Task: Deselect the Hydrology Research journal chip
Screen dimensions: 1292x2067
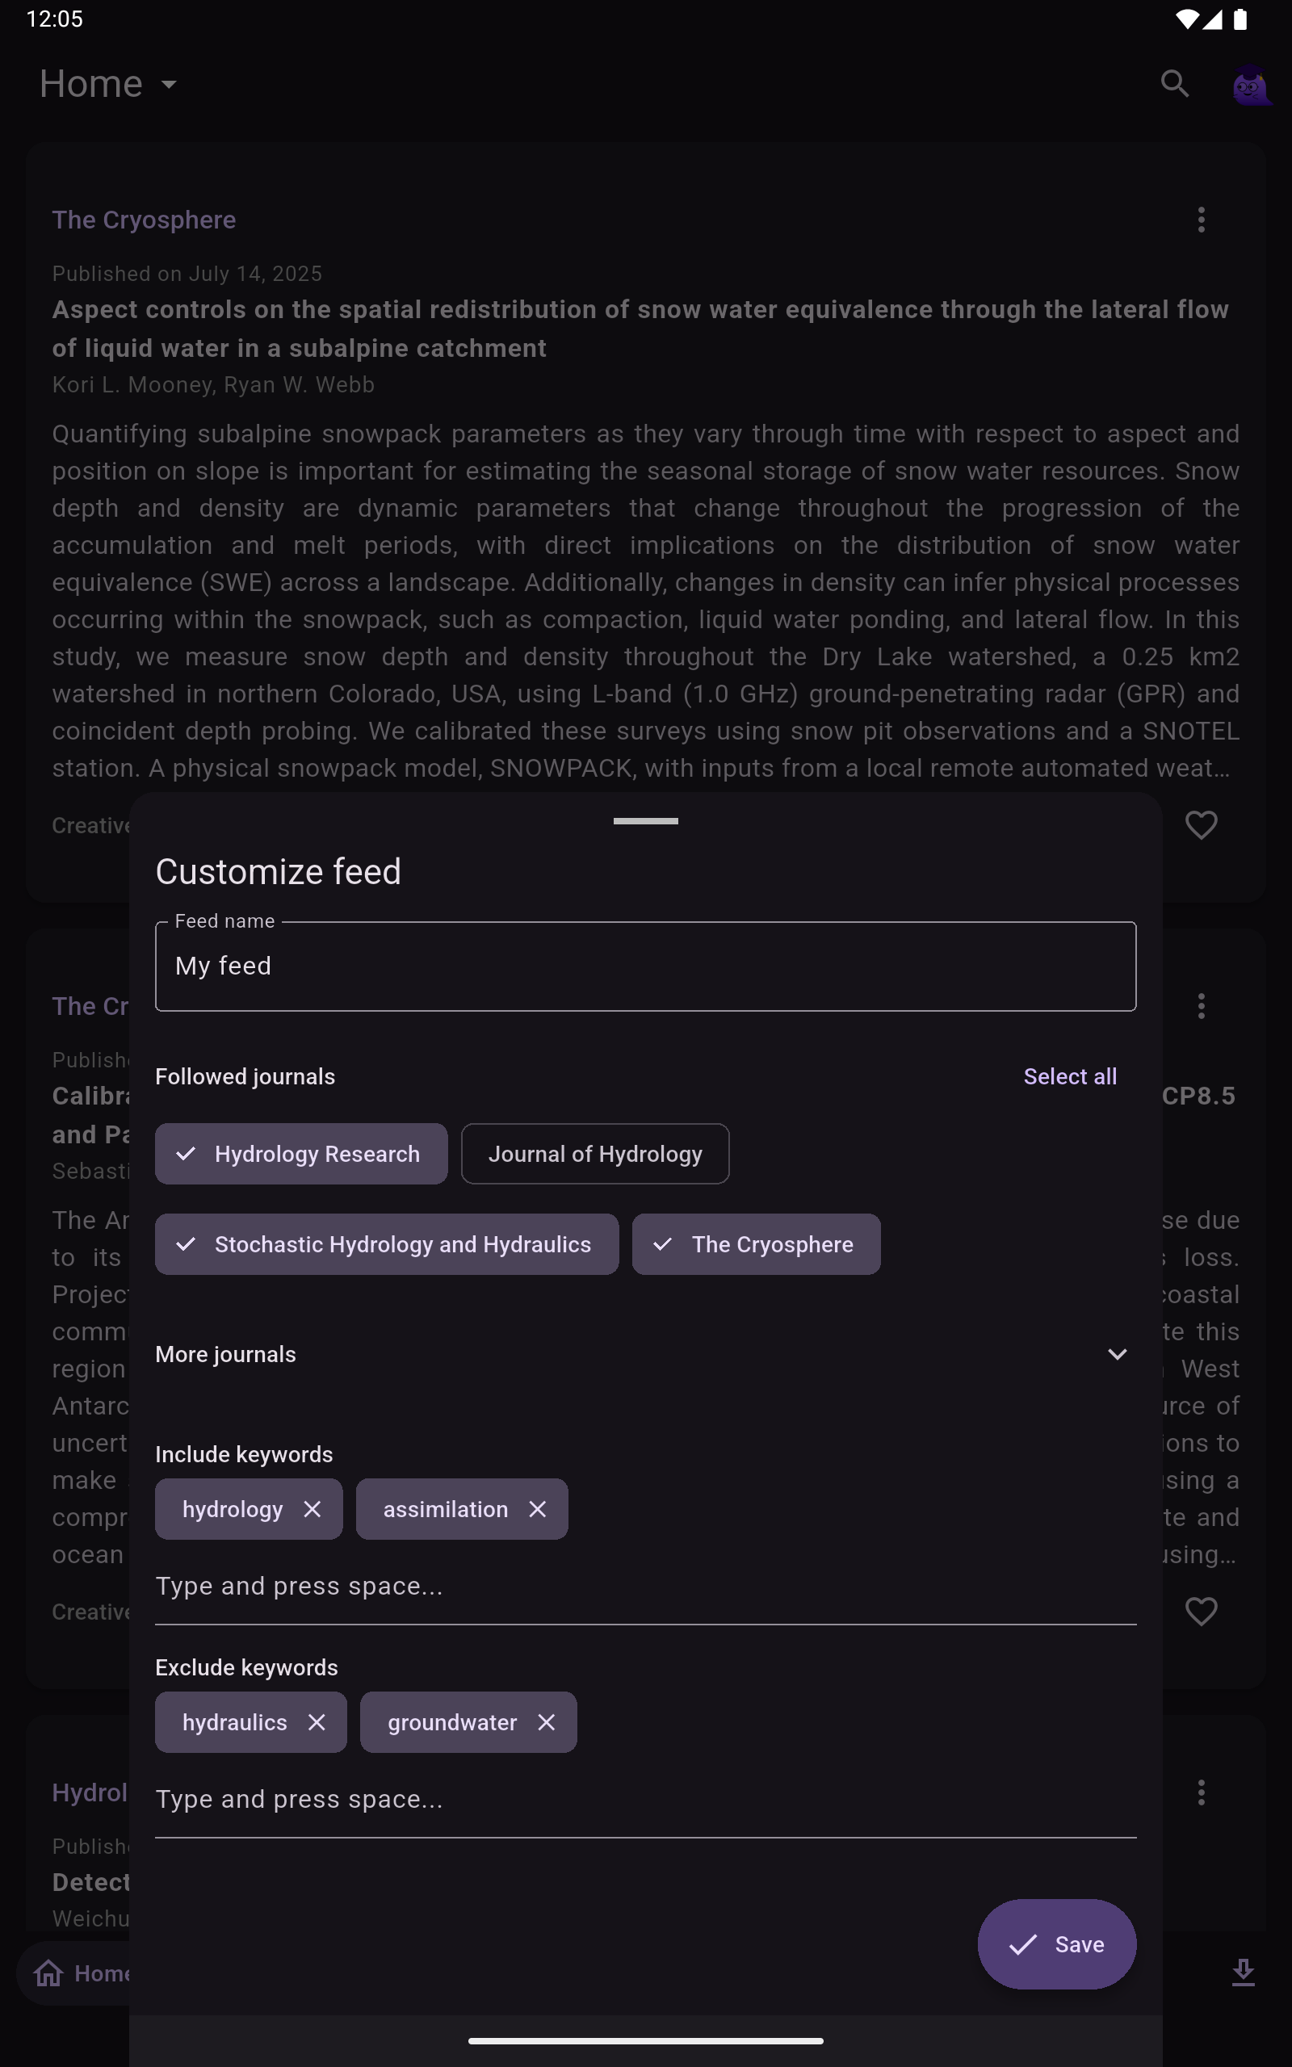Action: [x=300, y=1154]
